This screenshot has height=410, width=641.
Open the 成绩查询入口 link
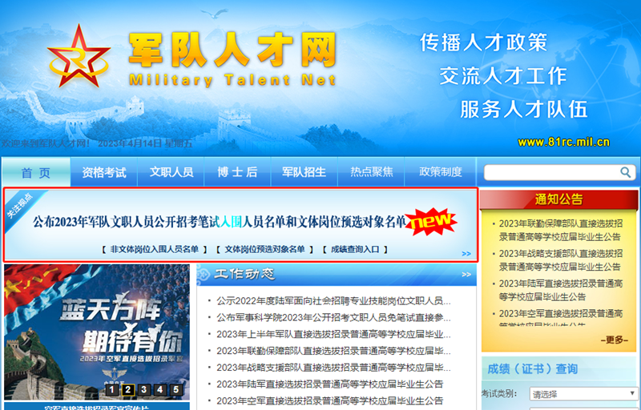pyautogui.click(x=355, y=249)
